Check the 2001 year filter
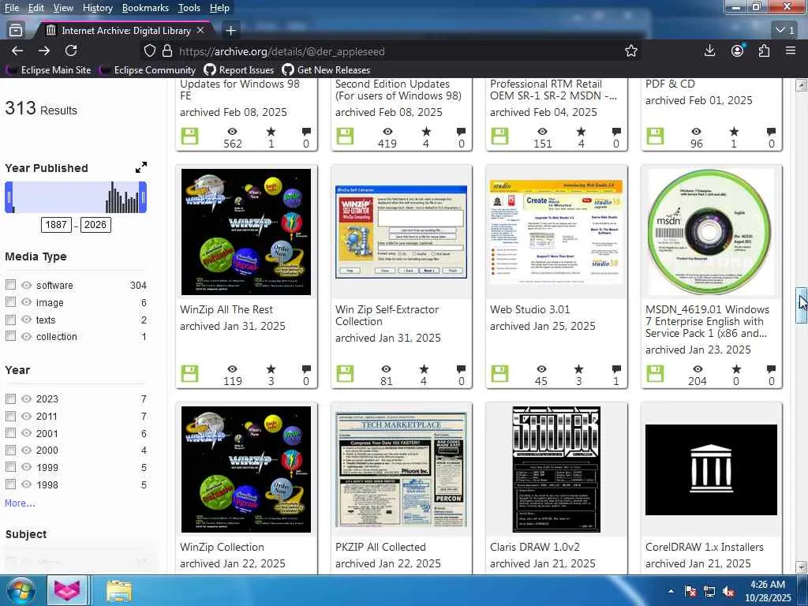 [x=10, y=433]
